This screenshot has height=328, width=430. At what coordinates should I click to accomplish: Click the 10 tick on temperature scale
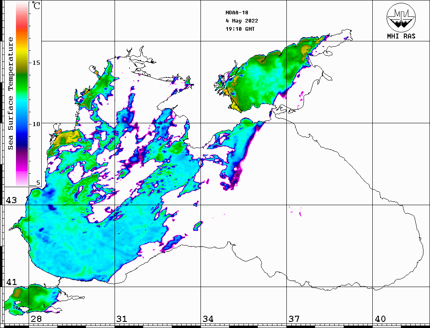click(x=36, y=124)
